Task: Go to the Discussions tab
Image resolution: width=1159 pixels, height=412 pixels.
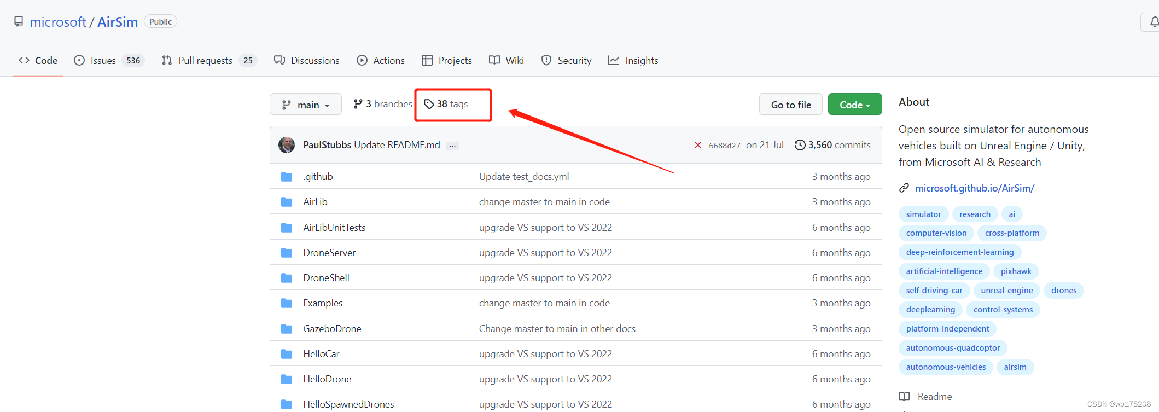Action: tap(307, 61)
